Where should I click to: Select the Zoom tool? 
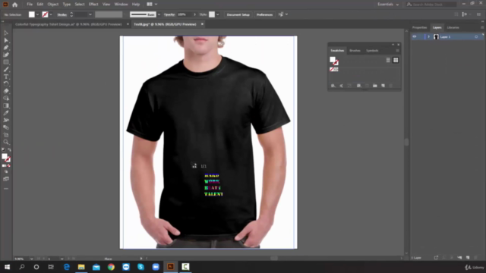[6, 142]
